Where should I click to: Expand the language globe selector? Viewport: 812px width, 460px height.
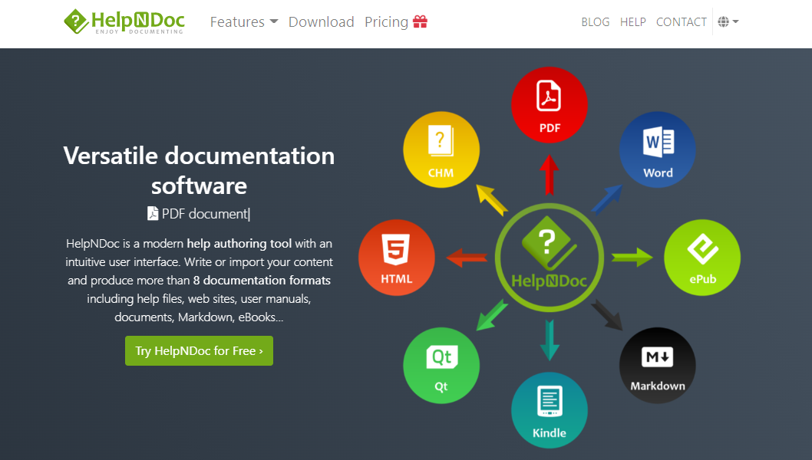click(727, 21)
